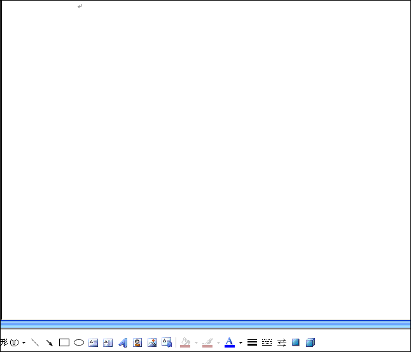Screen dimensions: 411x352
Task: Insert a horizontal text box
Action: [x=94, y=342]
